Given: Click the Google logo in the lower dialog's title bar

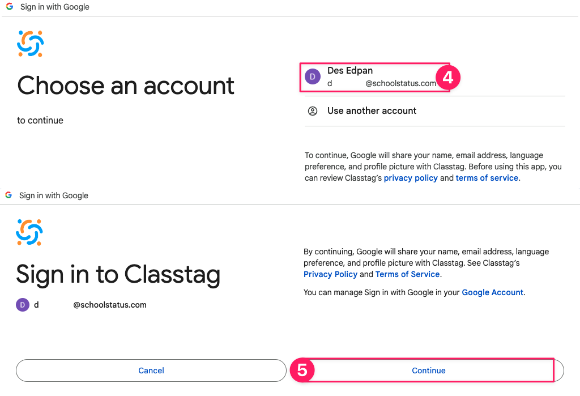Looking at the screenshot, I should [x=8, y=195].
